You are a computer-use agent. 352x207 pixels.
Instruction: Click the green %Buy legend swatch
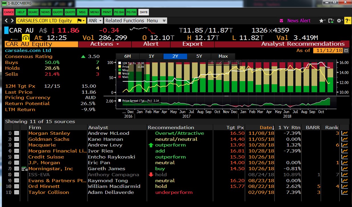[x=120, y=70]
